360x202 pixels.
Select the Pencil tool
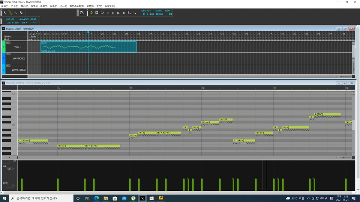10,13
